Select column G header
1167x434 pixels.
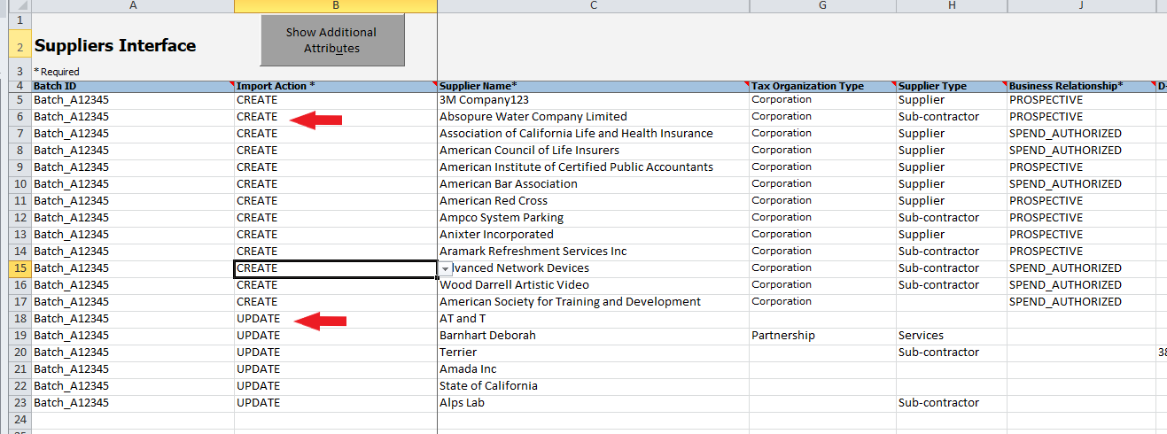822,6
